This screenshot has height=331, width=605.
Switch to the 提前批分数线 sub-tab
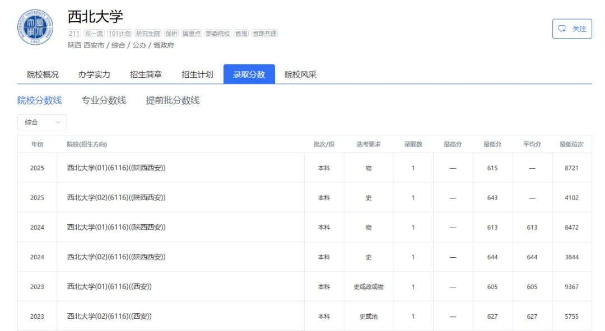173,101
